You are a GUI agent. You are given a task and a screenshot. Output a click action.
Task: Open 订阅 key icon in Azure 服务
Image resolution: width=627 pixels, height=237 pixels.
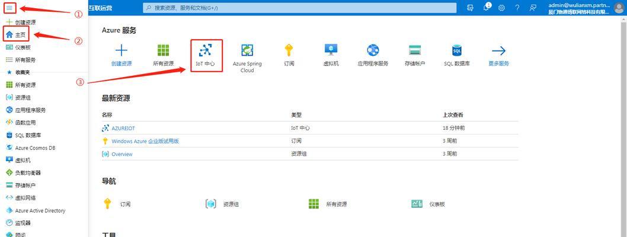[289, 50]
